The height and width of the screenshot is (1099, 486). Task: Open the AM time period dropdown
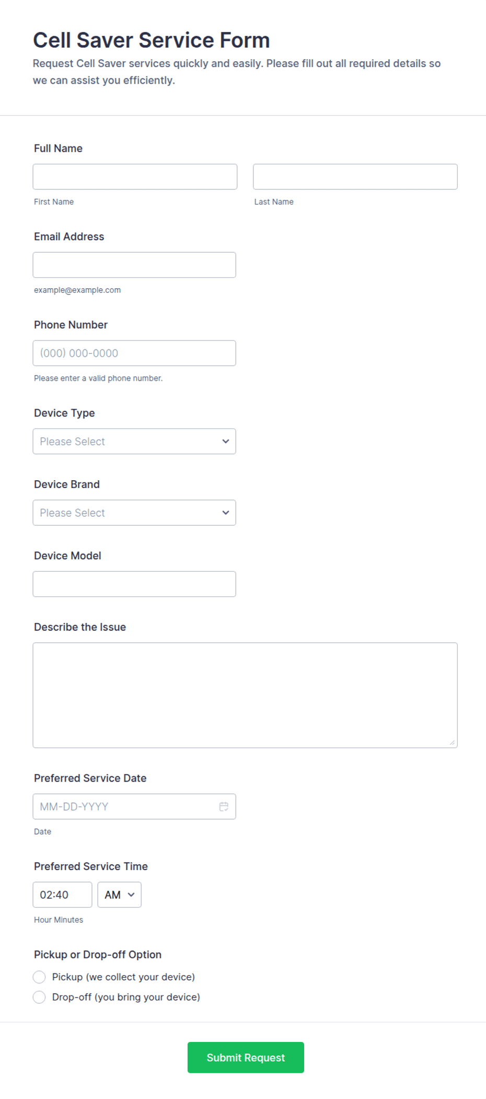[119, 895]
